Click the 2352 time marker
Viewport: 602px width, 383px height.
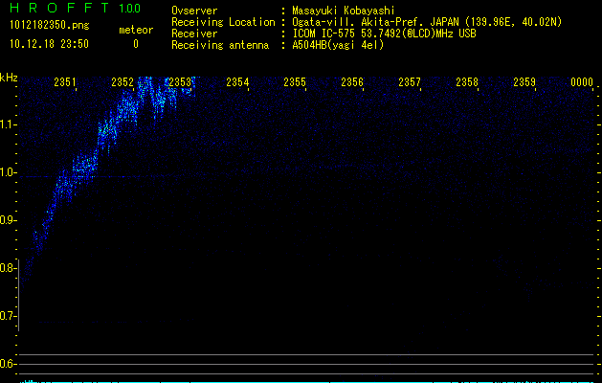[x=123, y=82]
